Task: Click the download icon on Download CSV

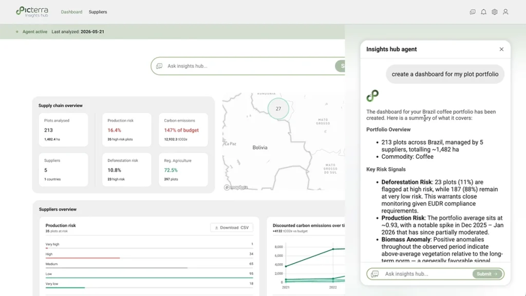Action: [x=216, y=228]
